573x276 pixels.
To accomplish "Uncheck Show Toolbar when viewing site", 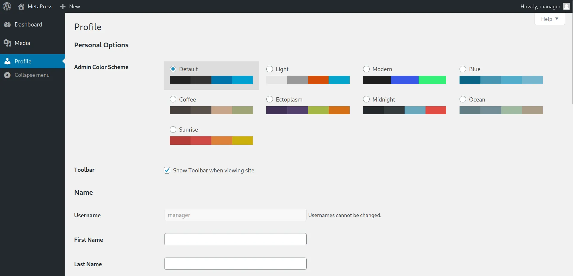I will pos(167,170).
